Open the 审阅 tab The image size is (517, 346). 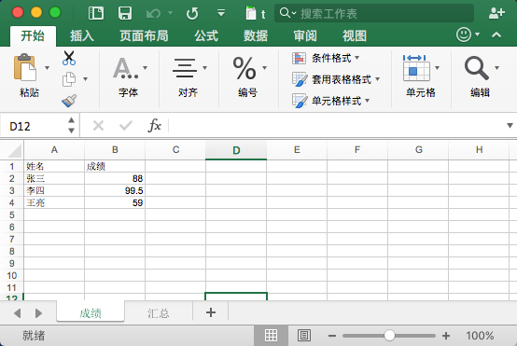pos(305,35)
